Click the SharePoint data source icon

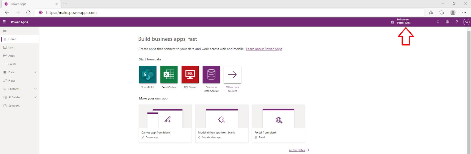coord(148,75)
